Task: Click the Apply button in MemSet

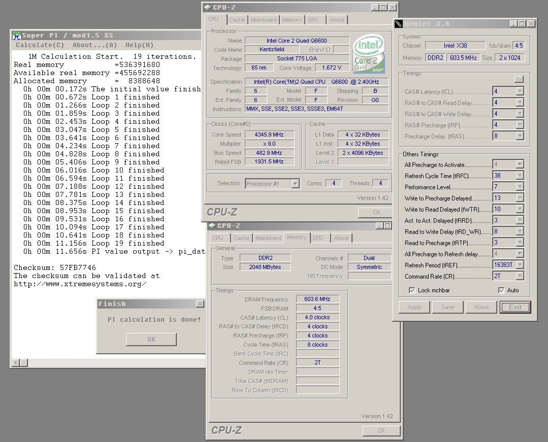Action: (414, 307)
